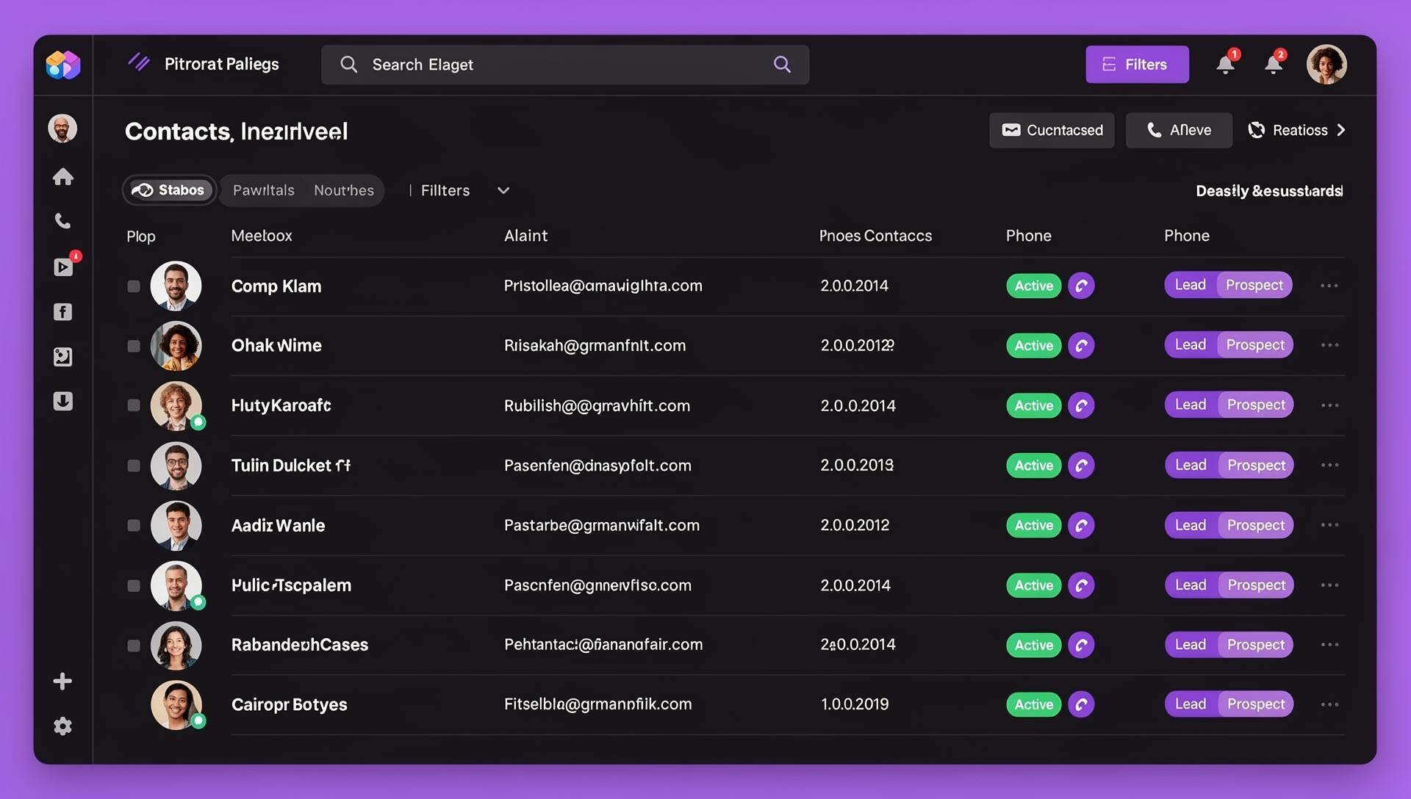Open the phone icon in sidebar
1411x799 pixels.
tap(63, 221)
